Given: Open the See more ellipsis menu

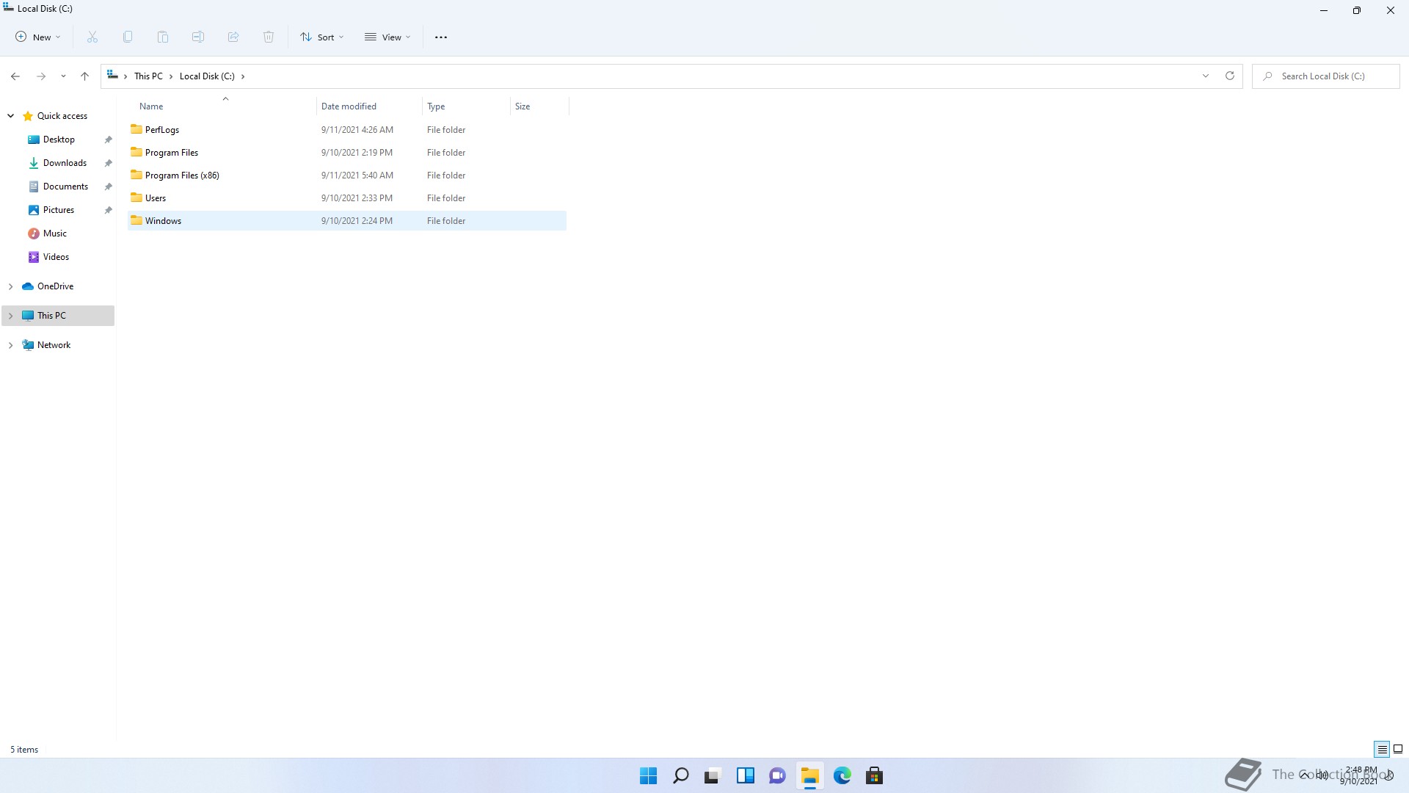Looking at the screenshot, I should pyautogui.click(x=441, y=37).
